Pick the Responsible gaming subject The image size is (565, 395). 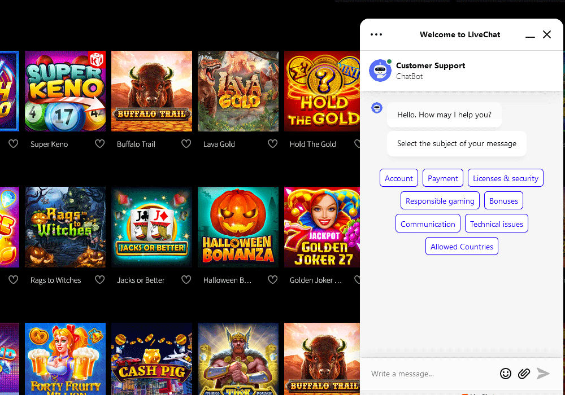[440, 201]
